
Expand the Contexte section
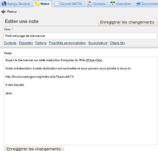10,43
